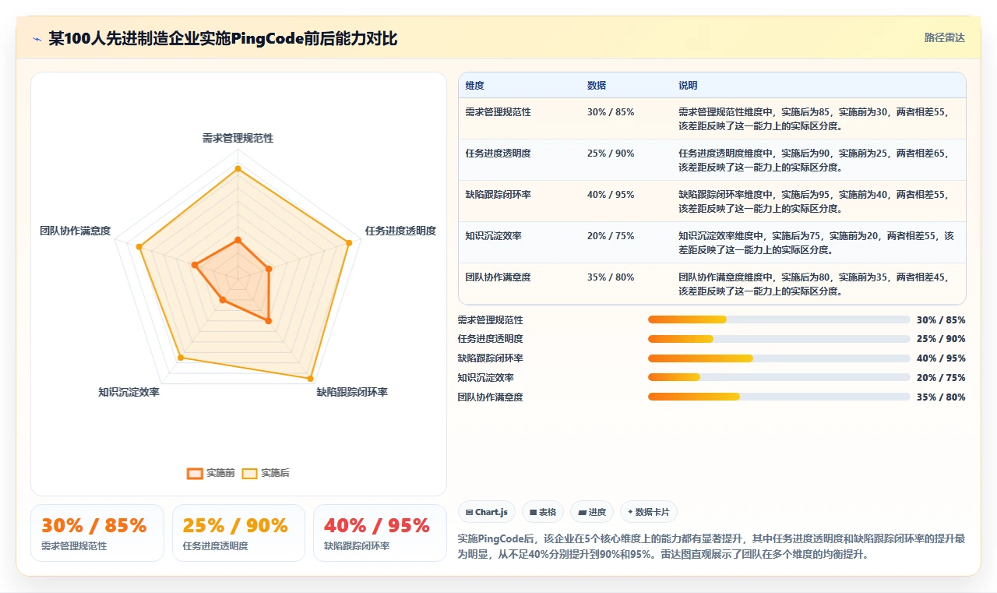Click the 25% / 90% table cell
This screenshot has width=997, height=593.
click(x=611, y=154)
